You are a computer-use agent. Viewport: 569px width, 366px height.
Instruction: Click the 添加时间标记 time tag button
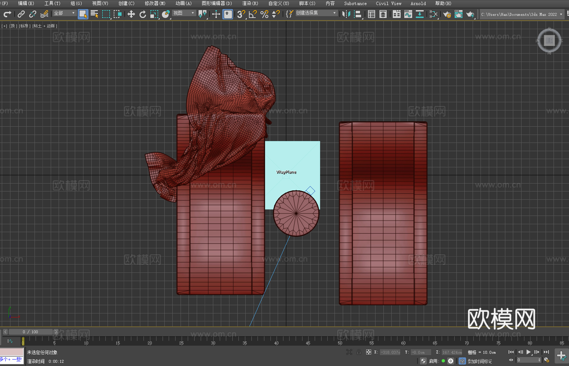pos(479,361)
